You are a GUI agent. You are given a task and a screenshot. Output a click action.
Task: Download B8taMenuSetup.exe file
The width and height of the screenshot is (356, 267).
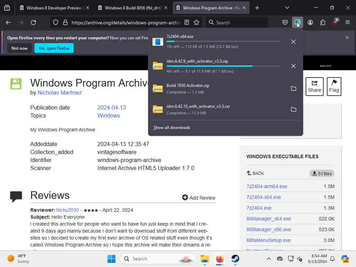(x=268, y=240)
